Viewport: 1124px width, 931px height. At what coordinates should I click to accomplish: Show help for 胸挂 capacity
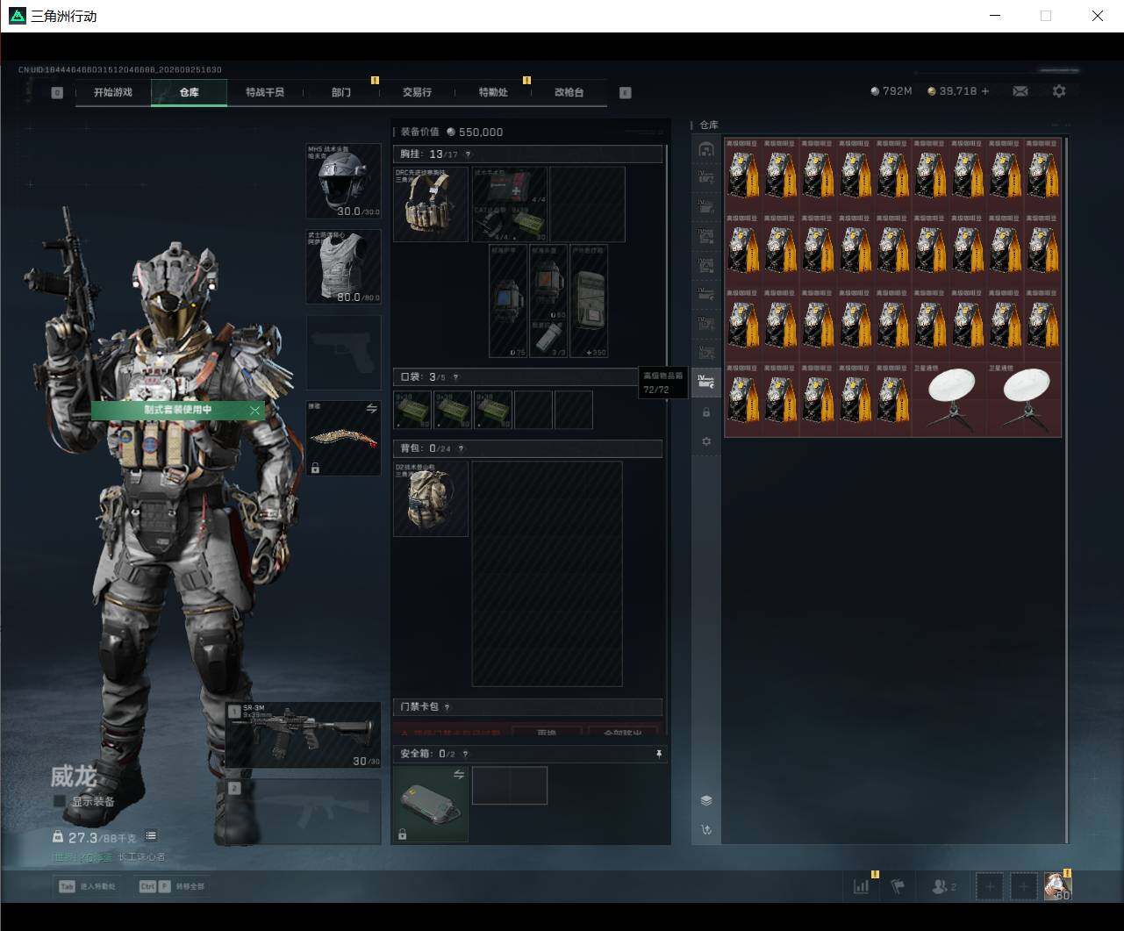[468, 154]
